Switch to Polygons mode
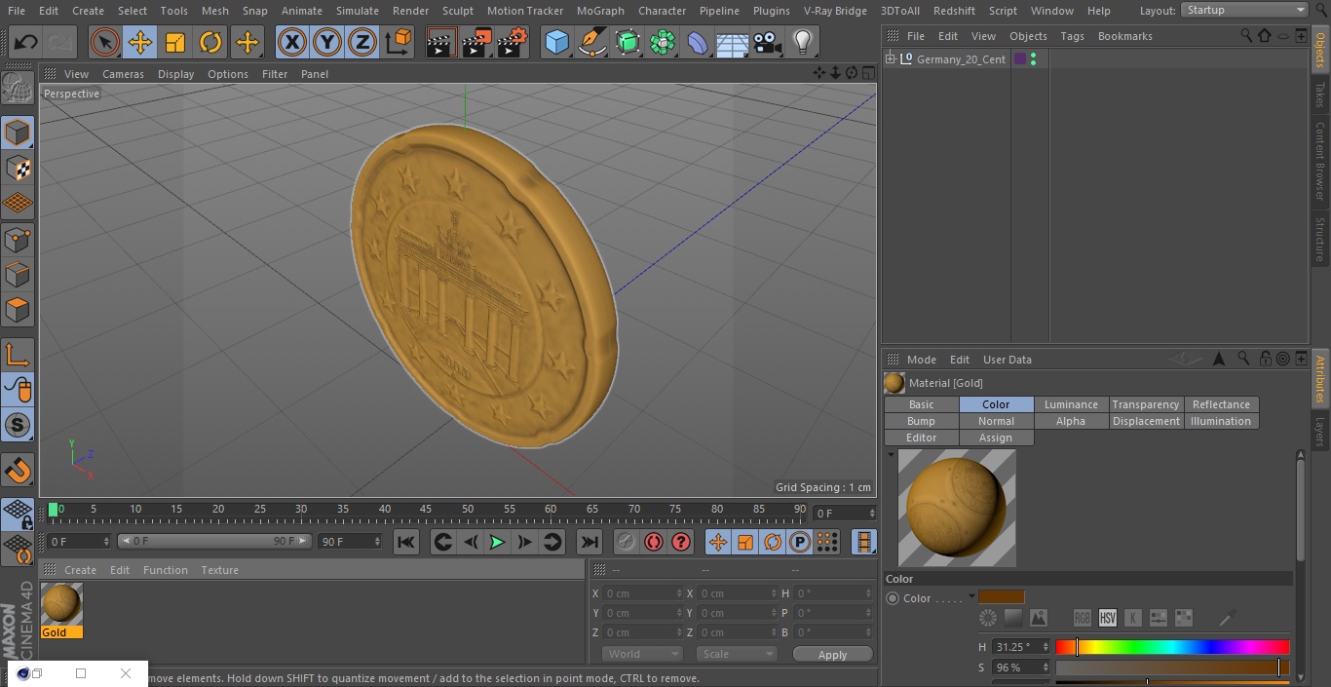Viewport: 1331px width, 687px height. [x=18, y=310]
